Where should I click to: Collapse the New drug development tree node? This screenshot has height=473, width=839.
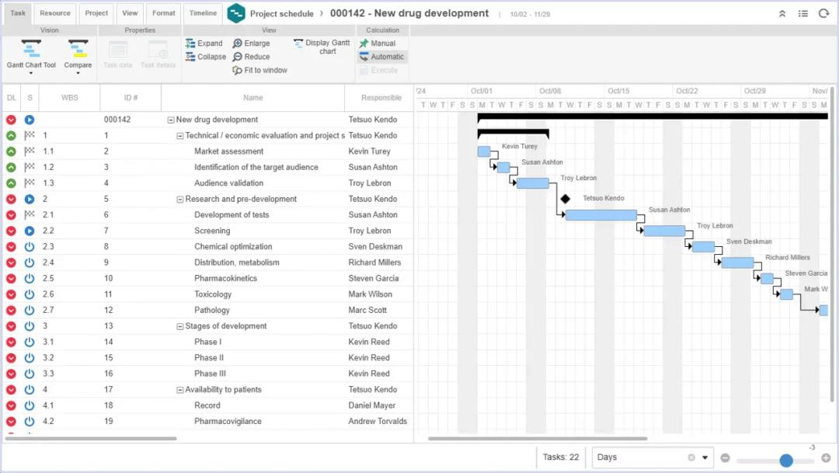171,120
